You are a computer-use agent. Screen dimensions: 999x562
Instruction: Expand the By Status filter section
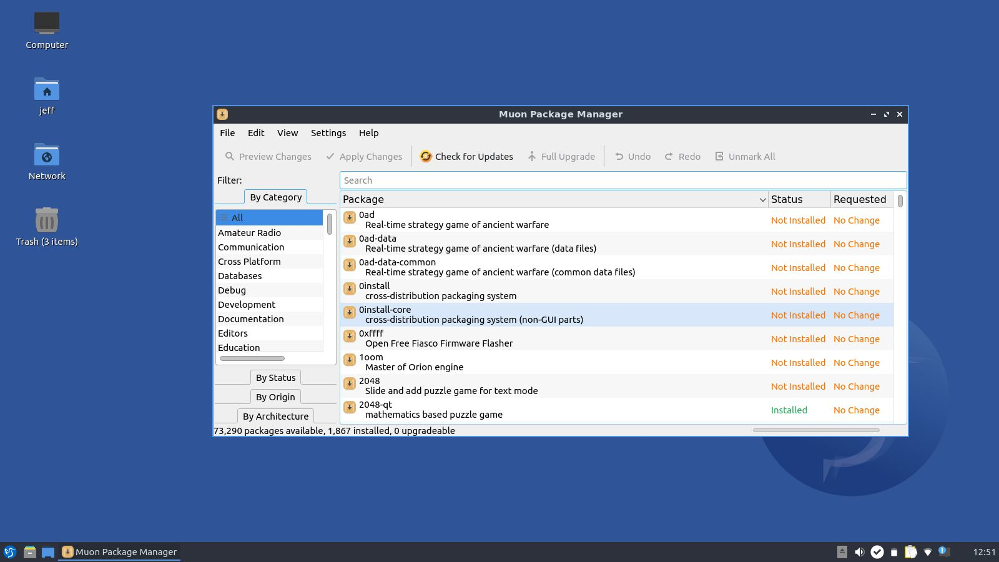(275, 378)
